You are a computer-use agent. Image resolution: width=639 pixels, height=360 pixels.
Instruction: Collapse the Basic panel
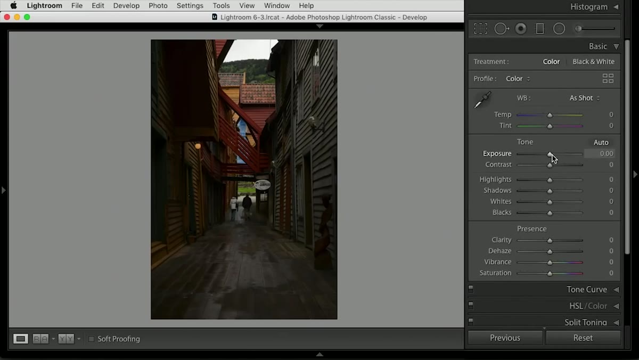pyautogui.click(x=616, y=46)
